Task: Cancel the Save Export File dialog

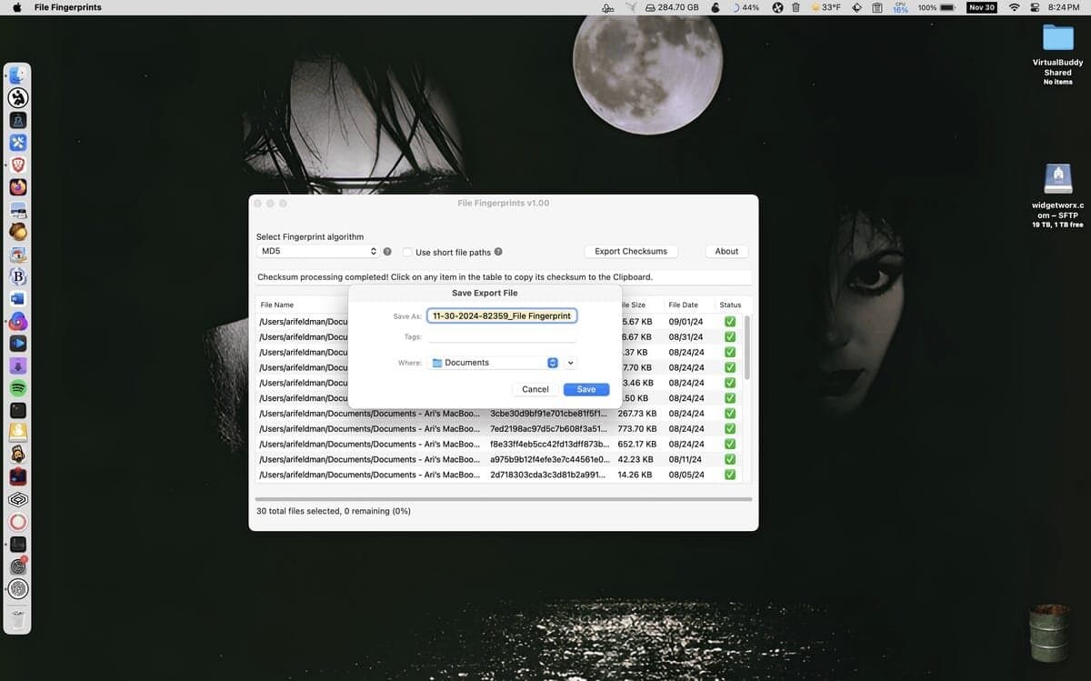Action: pos(535,389)
